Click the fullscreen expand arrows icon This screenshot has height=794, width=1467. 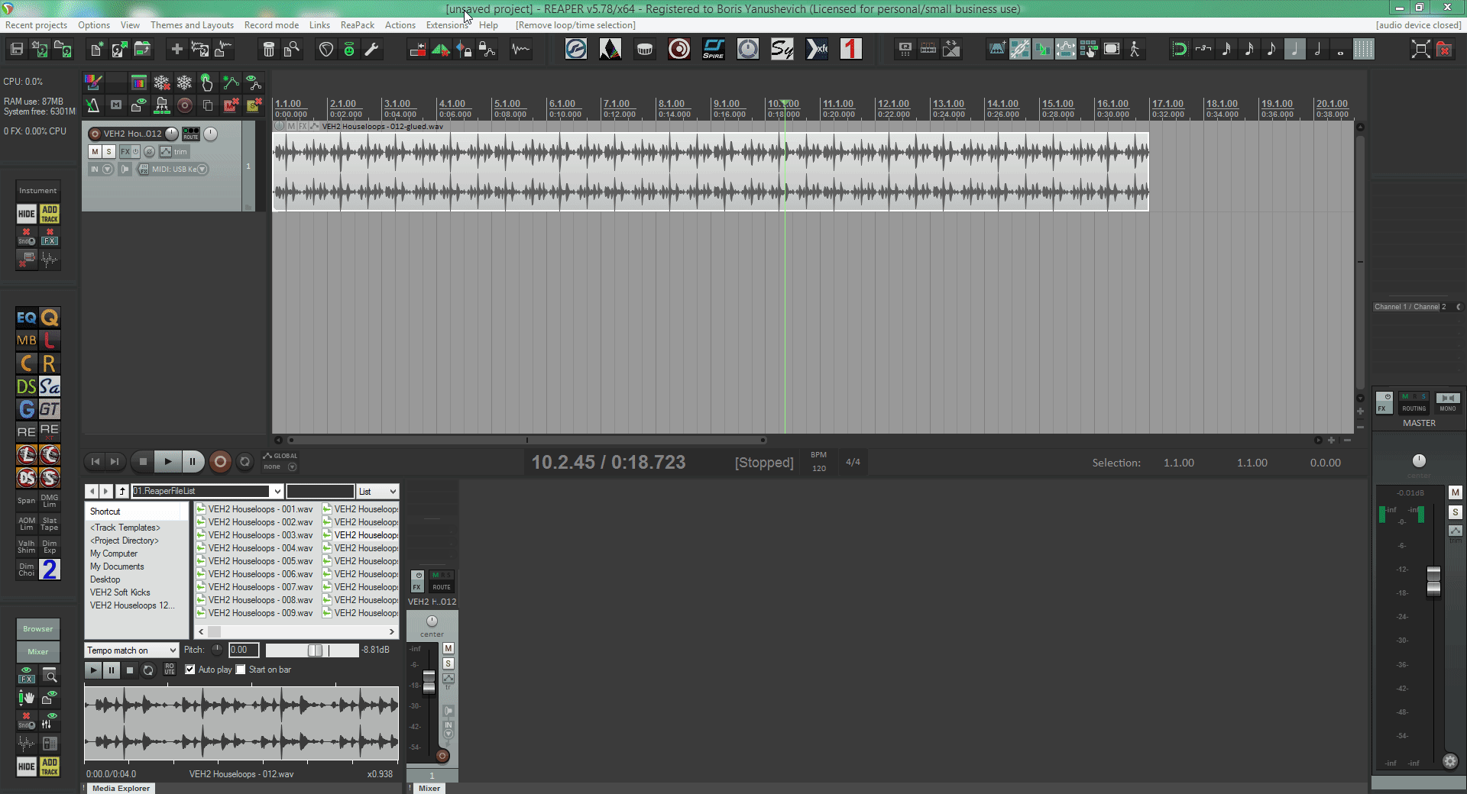[1420, 50]
